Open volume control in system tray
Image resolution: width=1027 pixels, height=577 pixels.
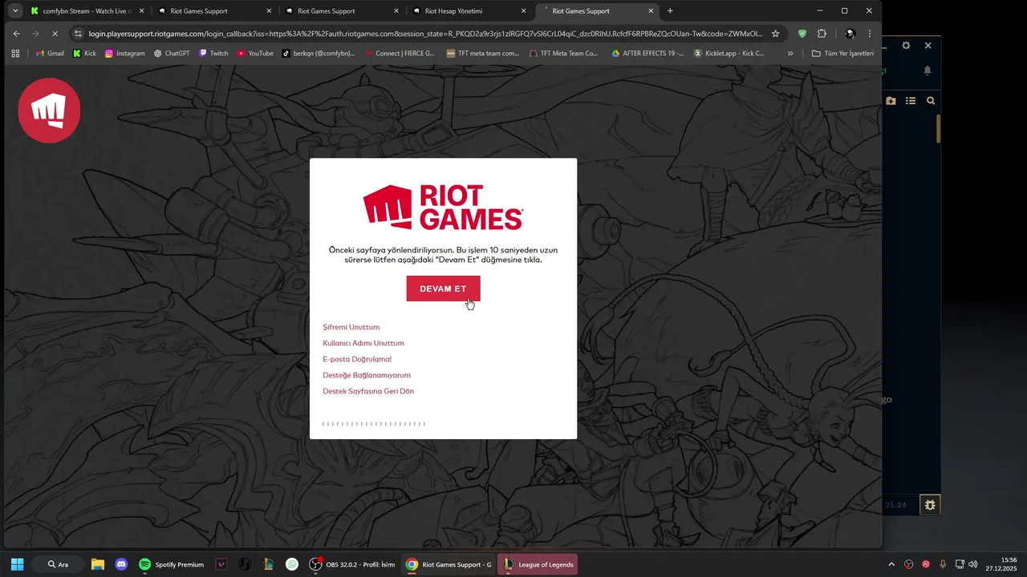tap(973, 564)
